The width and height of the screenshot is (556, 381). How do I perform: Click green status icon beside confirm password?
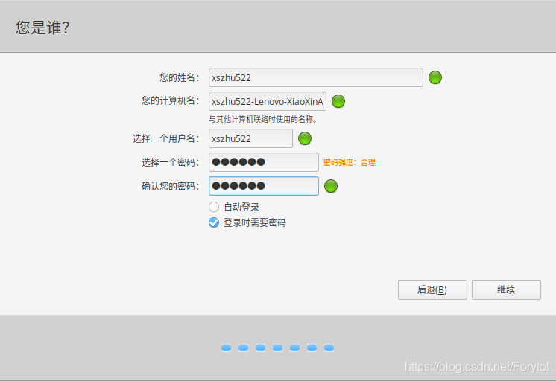click(x=331, y=186)
